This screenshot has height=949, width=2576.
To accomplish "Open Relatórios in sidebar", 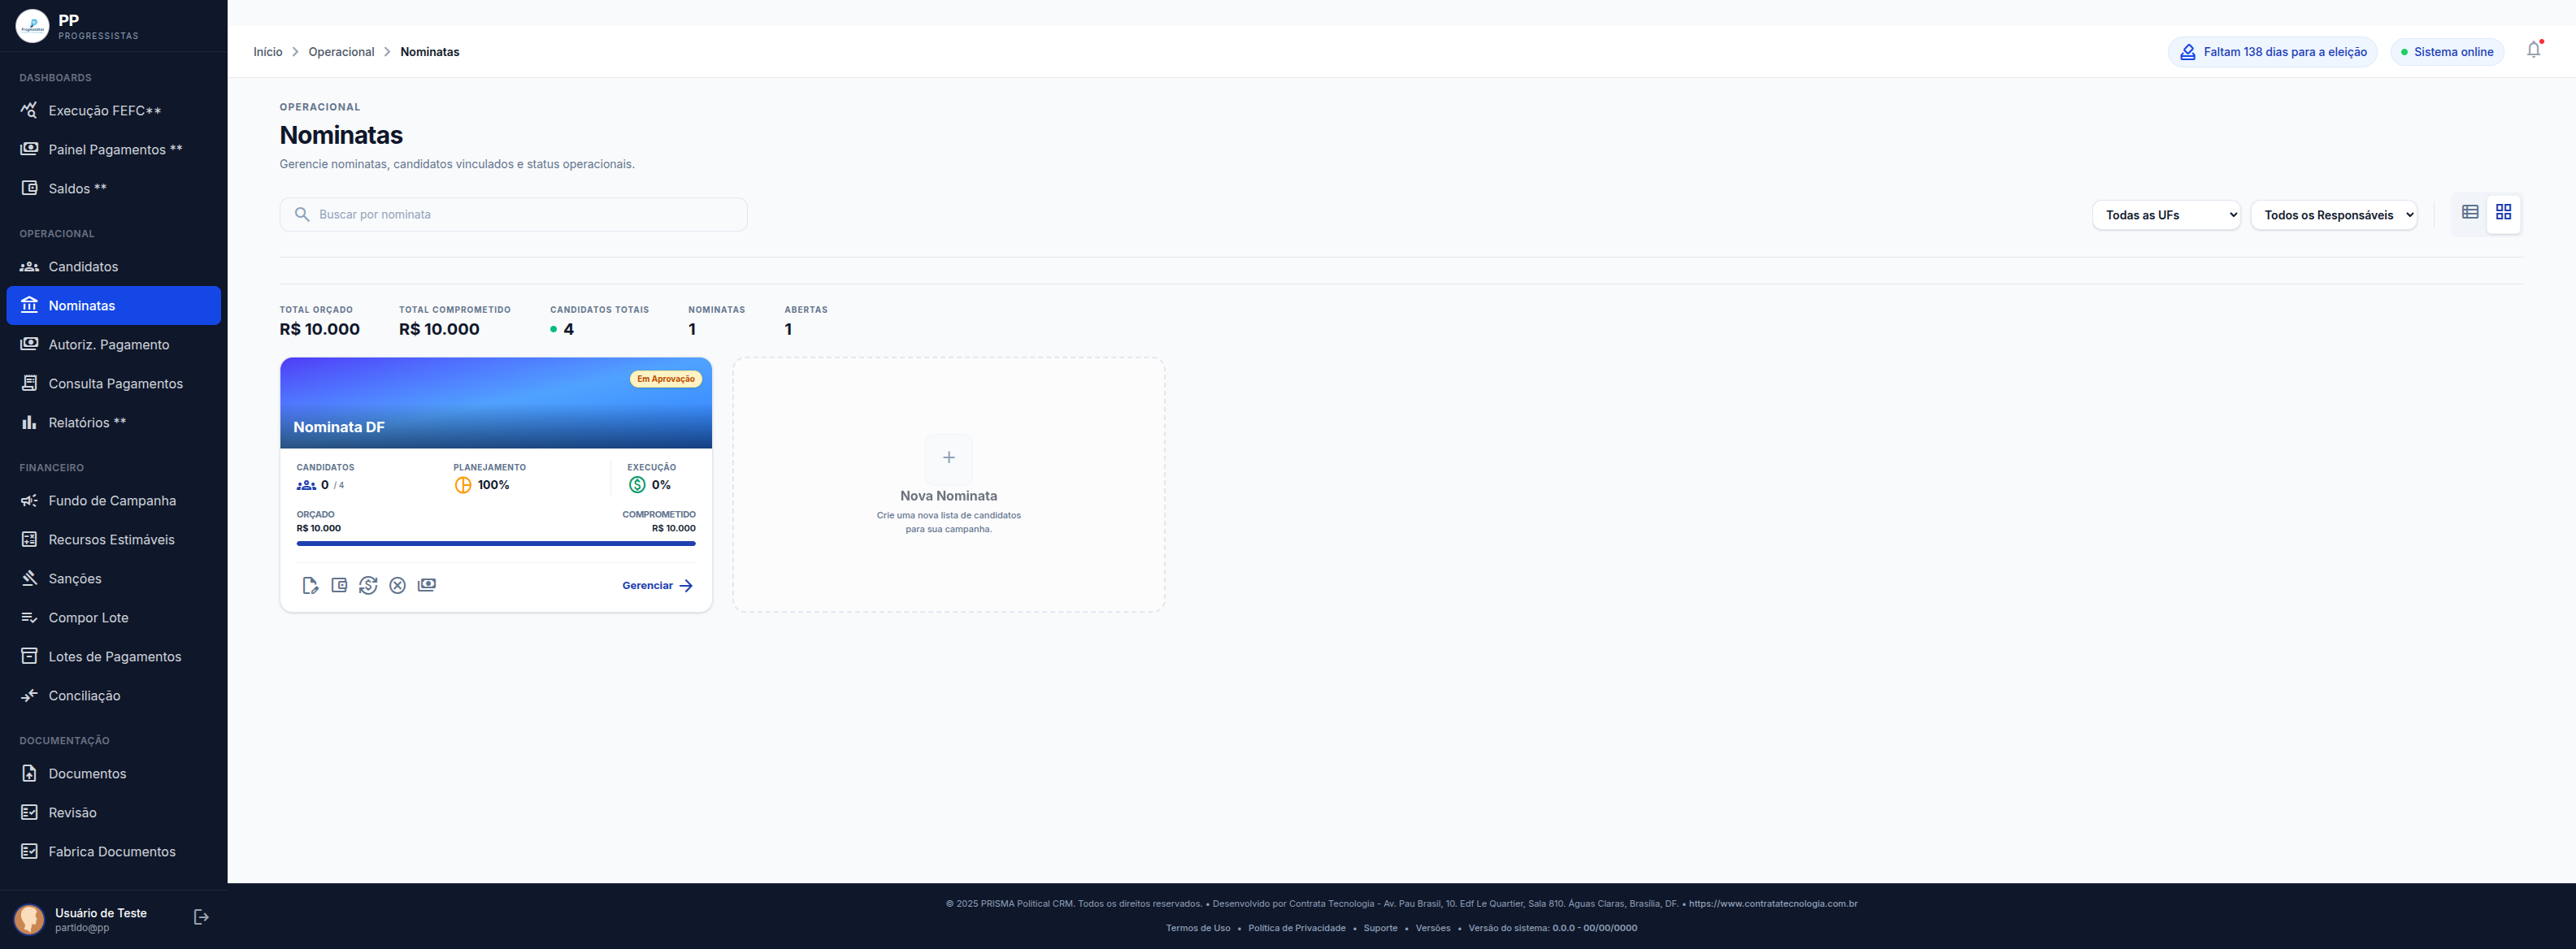I will coord(114,423).
